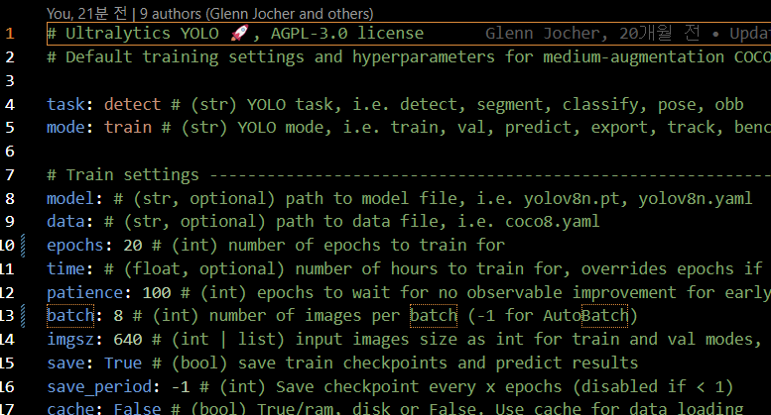This screenshot has height=415, width=771.
Task: Click the highlighted 'batch' key
Action: coord(70,316)
